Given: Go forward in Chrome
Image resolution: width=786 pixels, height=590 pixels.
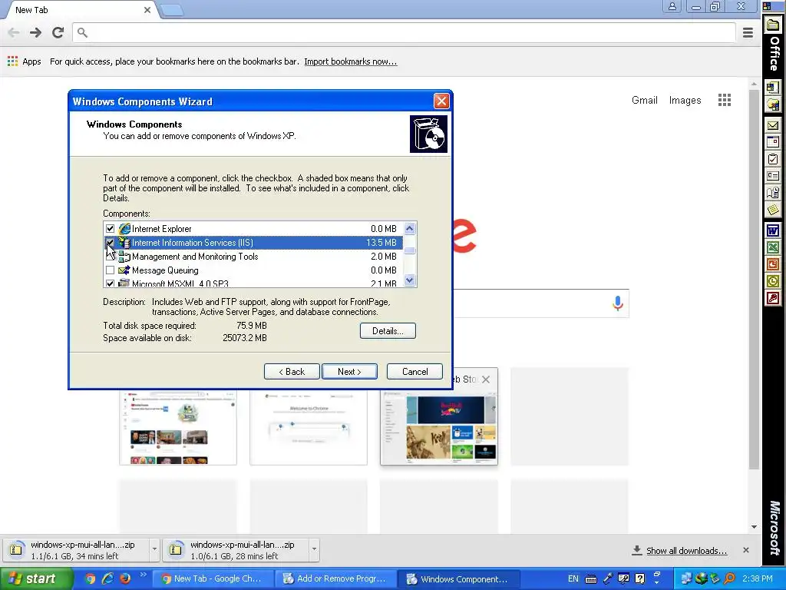Looking at the screenshot, I should coord(35,32).
